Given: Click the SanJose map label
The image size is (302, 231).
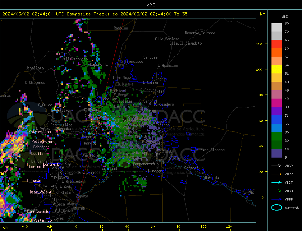Looking at the screenshot, I should tap(150, 57).
